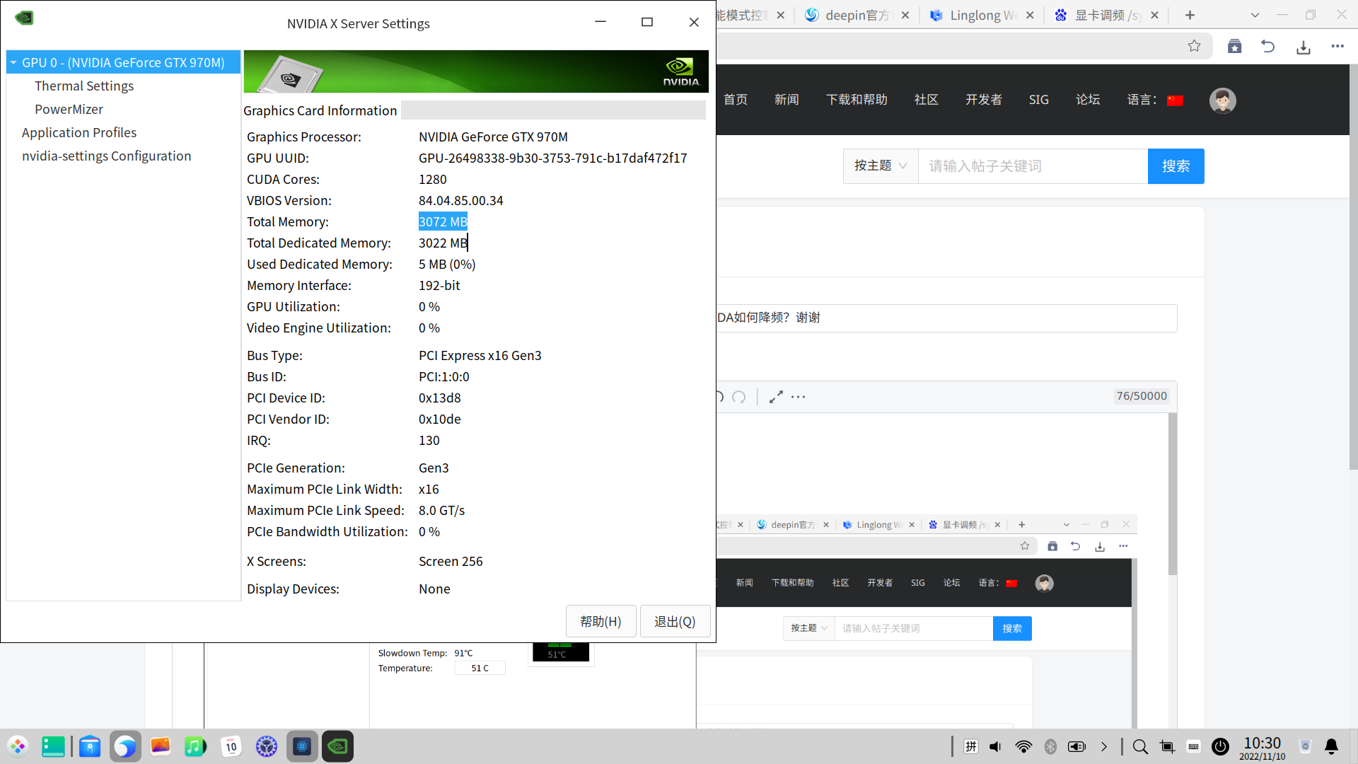The height and width of the screenshot is (764, 1358).
Task: Click the user avatar in the header
Action: pyautogui.click(x=1222, y=100)
